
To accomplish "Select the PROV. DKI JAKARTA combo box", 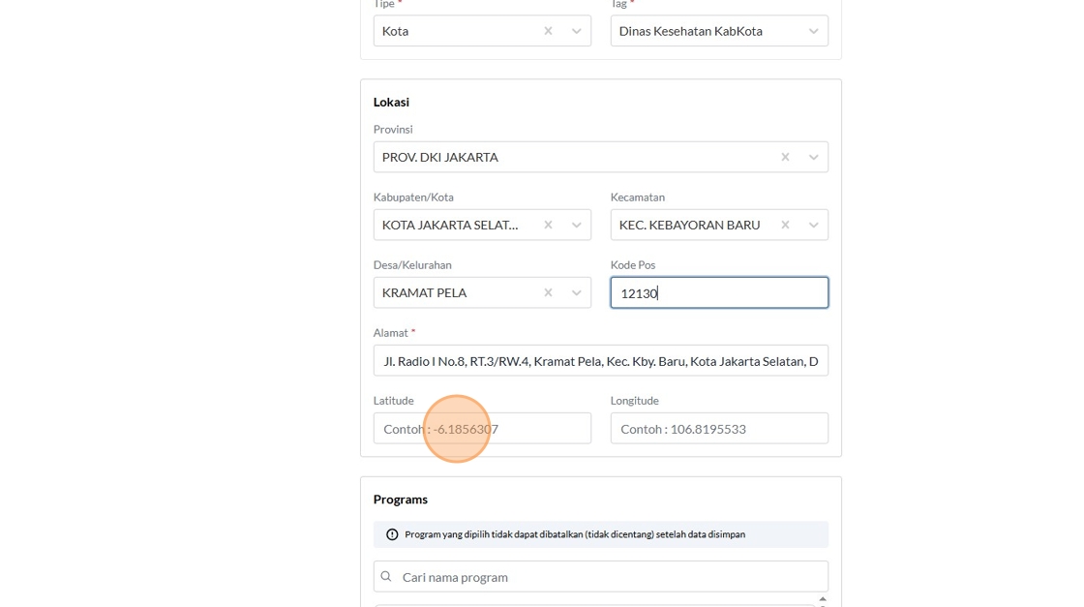I will point(571,157).
